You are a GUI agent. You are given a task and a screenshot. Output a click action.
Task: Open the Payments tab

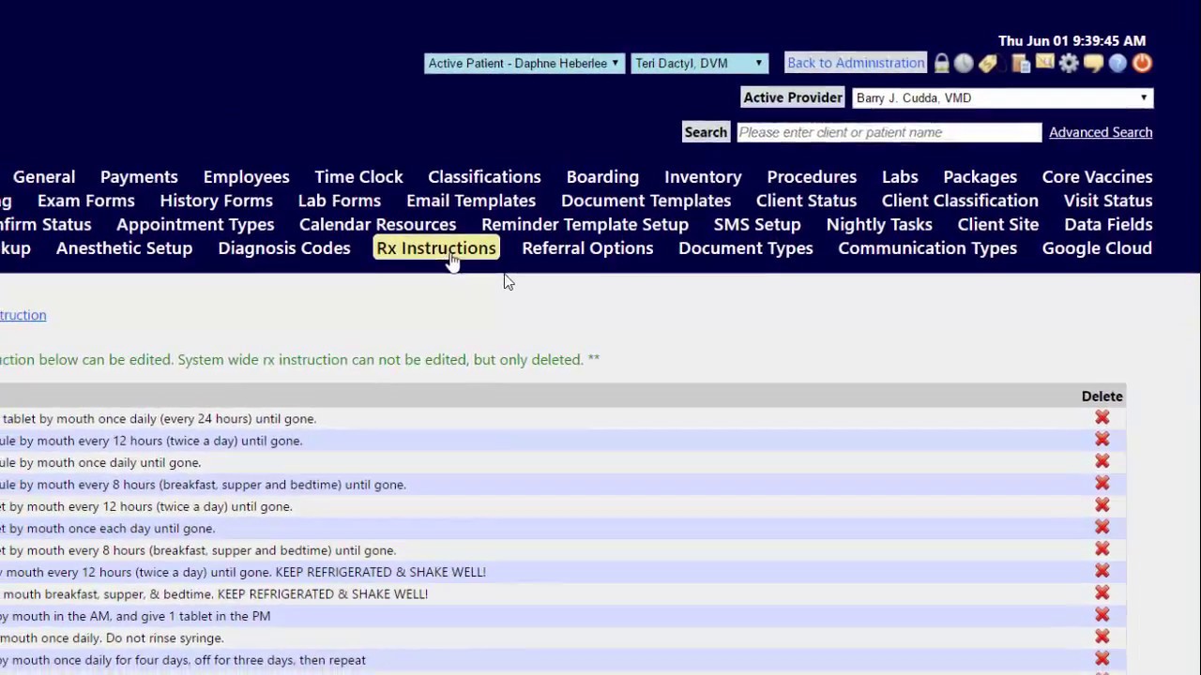point(139,177)
